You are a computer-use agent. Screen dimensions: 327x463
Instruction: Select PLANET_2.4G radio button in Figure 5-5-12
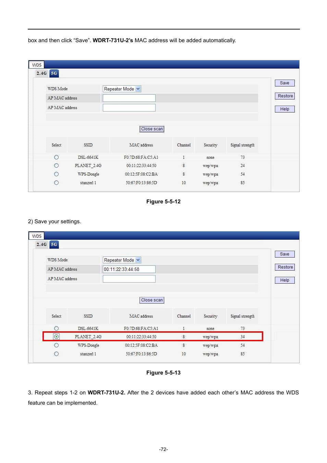56,166
